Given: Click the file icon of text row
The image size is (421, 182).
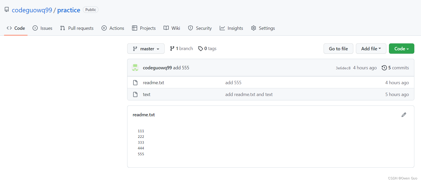Looking at the screenshot, I should (135, 94).
